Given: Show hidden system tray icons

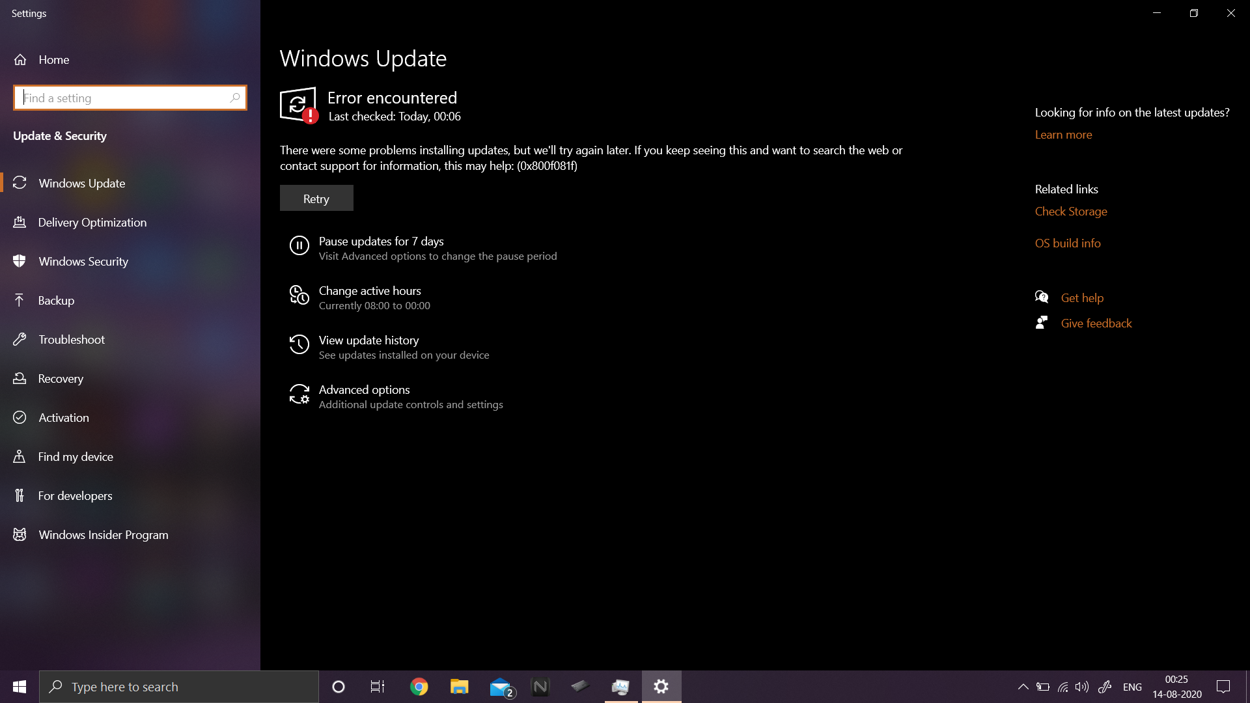Looking at the screenshot, I should pos(1023,687).
